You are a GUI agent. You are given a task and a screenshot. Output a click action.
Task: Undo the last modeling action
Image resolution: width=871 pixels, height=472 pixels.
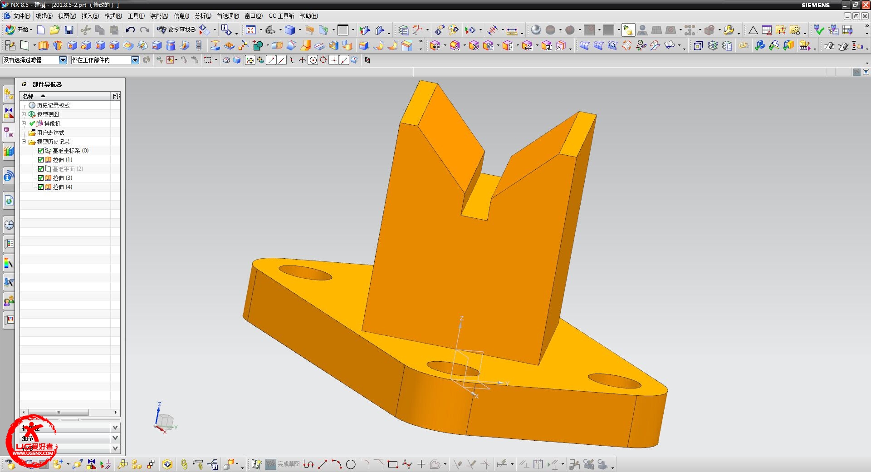[130, 30]
